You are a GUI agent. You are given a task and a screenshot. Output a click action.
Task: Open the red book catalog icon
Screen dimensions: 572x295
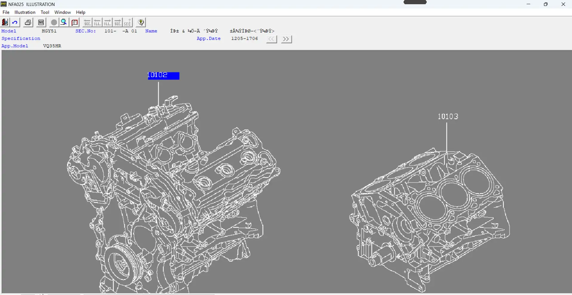pyautogui.click(x=75, y=22)
